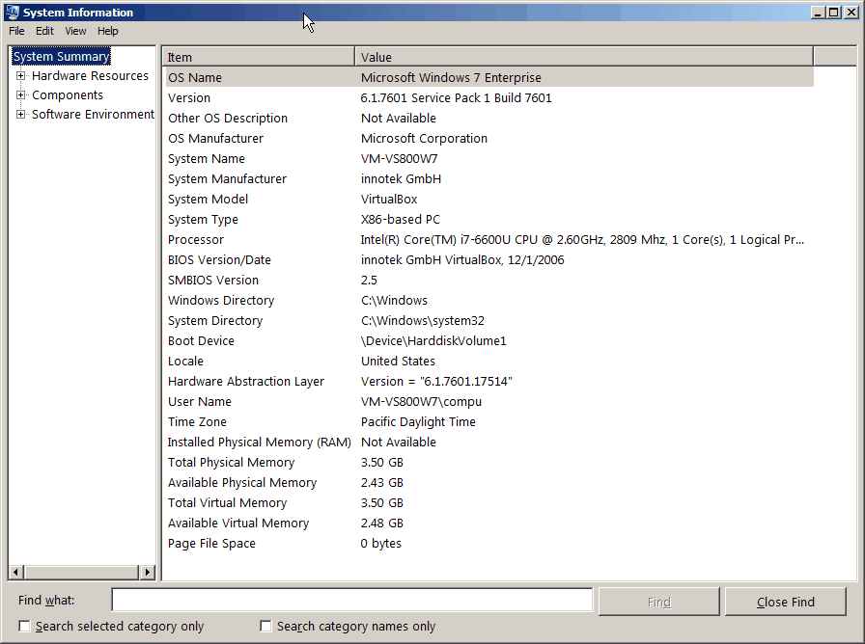The width and height of the screenshot is (865, 644).
Task: Select the System Directory row
Action: pyautogui.click(x=489, y=321)
